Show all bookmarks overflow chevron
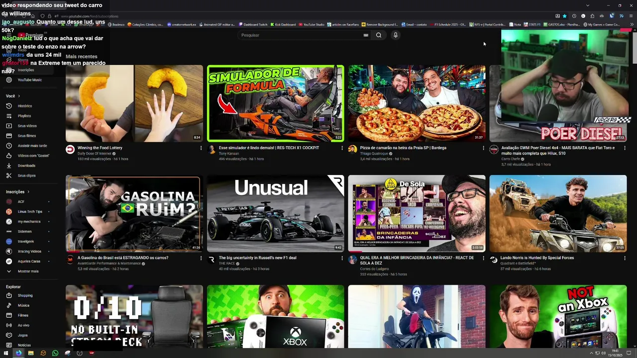This screenshot has height=358, width=637. 632,24
